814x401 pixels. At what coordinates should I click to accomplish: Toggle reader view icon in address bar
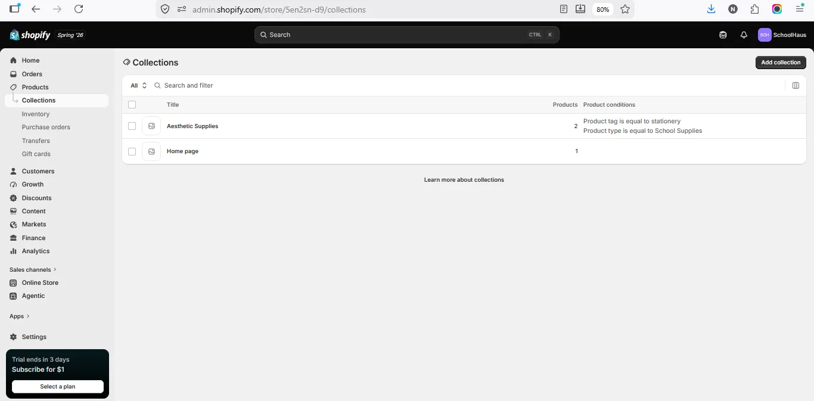(x=564, y=9)
